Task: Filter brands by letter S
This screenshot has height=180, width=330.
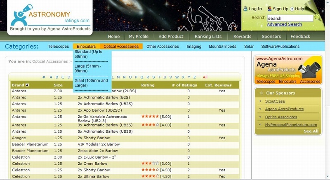Action: [x=153, y=77]
